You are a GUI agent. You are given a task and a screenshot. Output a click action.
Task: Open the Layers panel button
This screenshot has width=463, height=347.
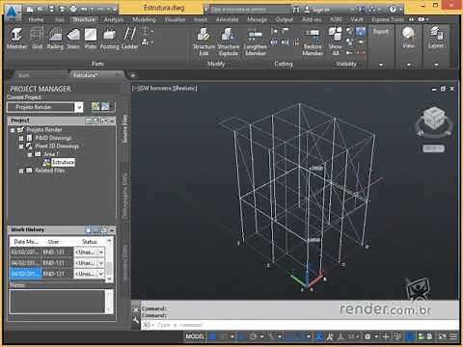[436, 39]
